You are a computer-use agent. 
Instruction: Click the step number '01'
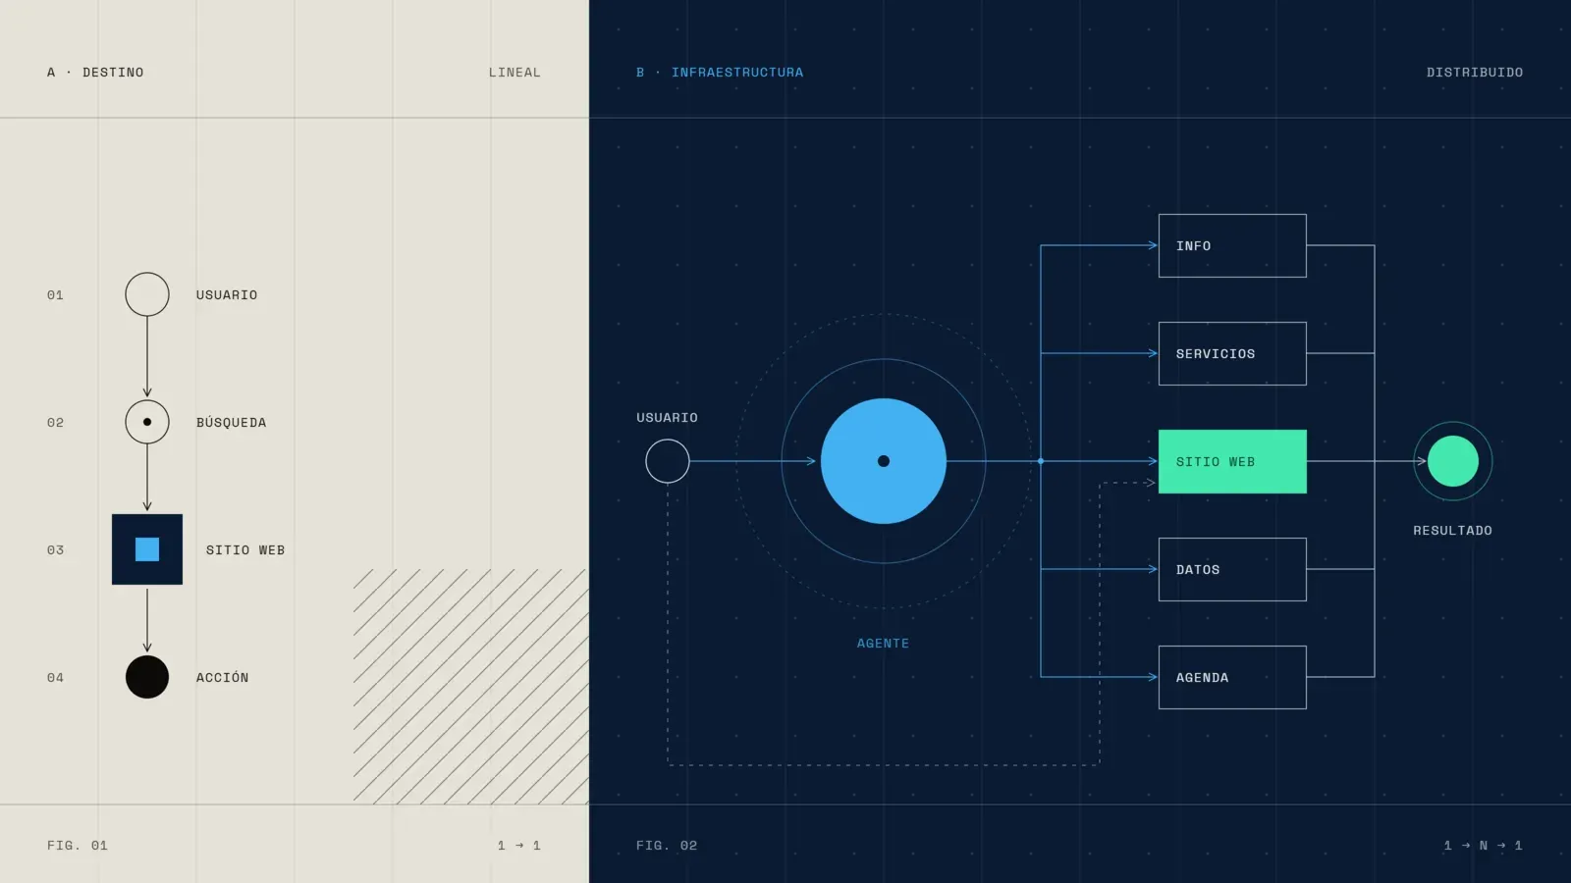coord(55,294)
